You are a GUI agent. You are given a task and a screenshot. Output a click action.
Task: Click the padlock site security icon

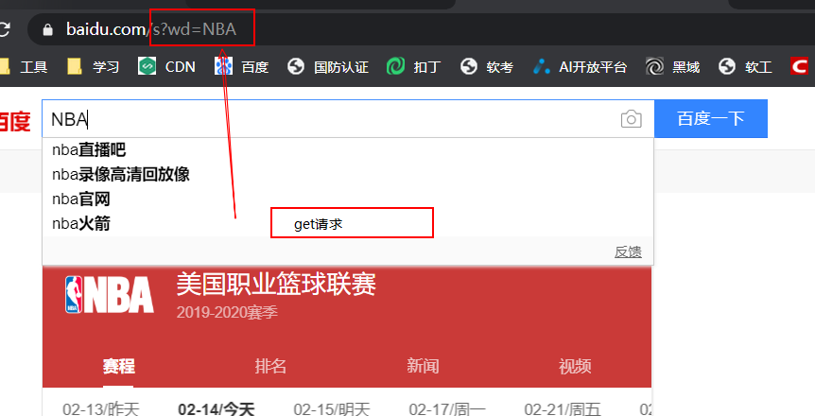tap(48, 29)
